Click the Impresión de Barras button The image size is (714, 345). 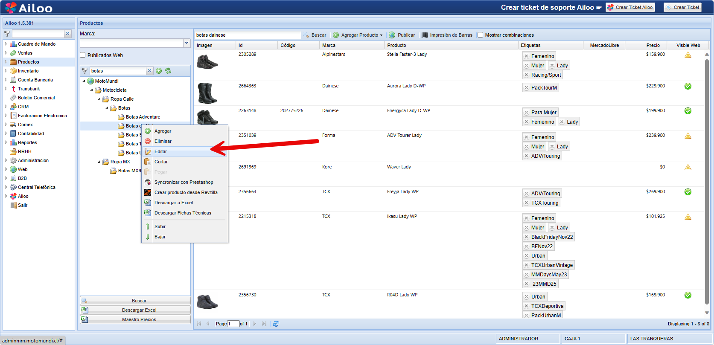(447, 35)
